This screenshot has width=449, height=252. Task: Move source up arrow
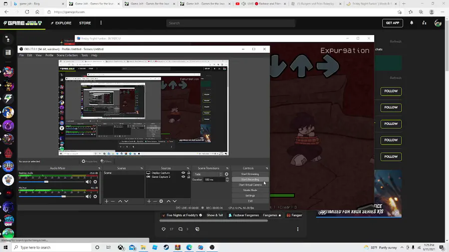tap(169, 201)
